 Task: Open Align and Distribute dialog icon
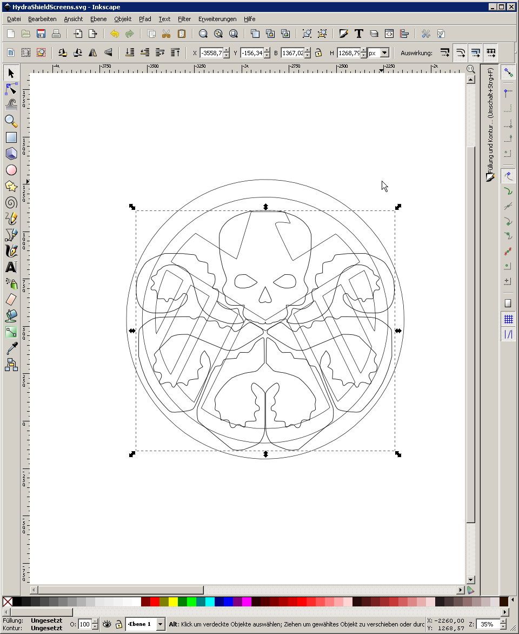pyautogui.click(x=404, y=34)
